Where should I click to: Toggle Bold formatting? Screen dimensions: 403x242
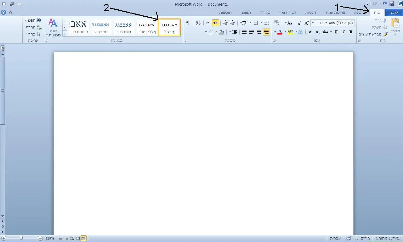351,32
